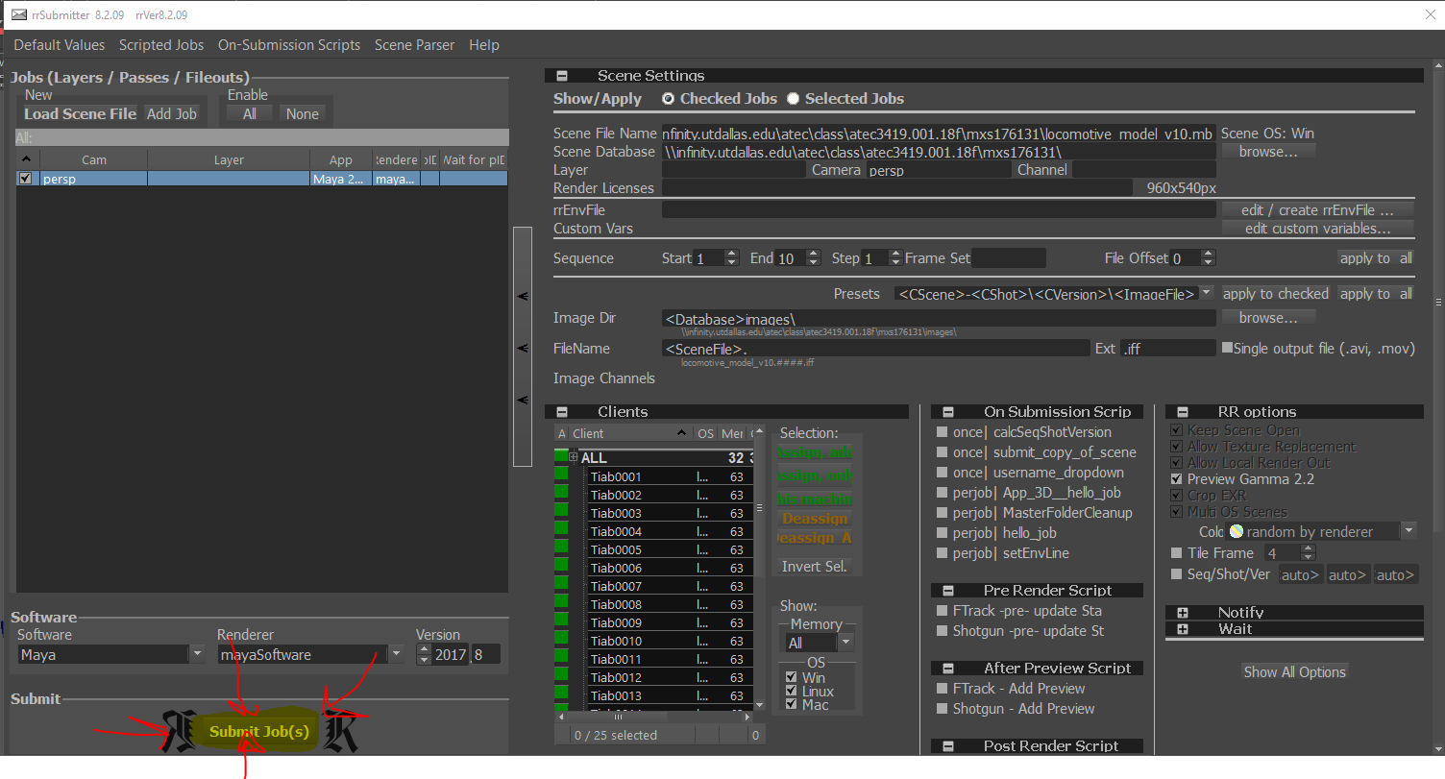Screen dimensions: 1445x779
Task: Click the random by renderer color icon
Action: (1237, 531)
